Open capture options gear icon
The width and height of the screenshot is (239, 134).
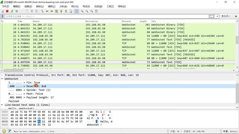tap(16, 11)
